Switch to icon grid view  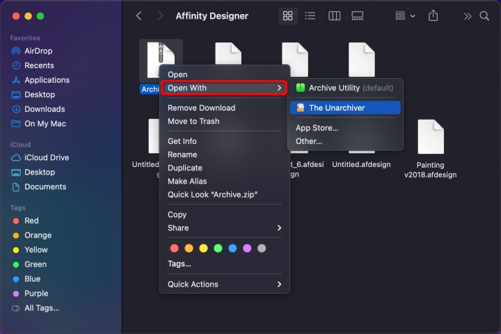(287, 16)
